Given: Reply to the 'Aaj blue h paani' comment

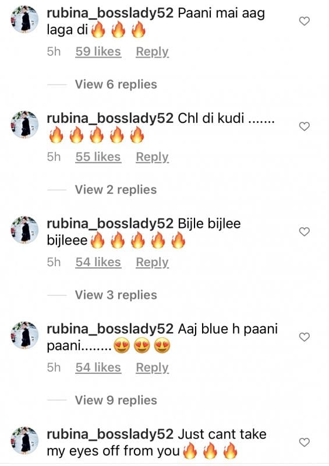Looking at the screenshot, I should pyautogui.click(x=152, y=368).
